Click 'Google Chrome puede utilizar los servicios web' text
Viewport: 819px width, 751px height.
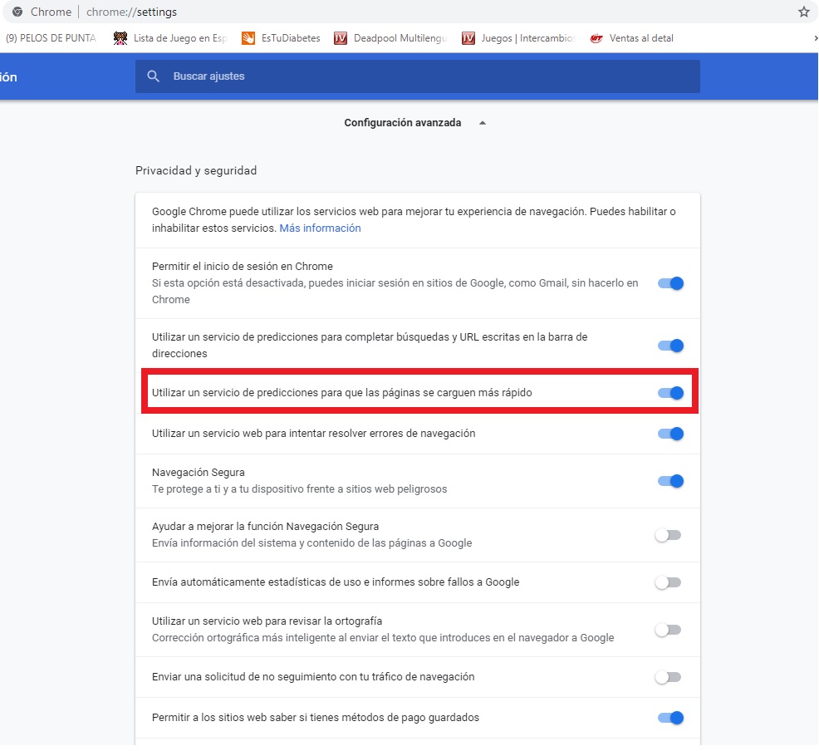[414, 220]
